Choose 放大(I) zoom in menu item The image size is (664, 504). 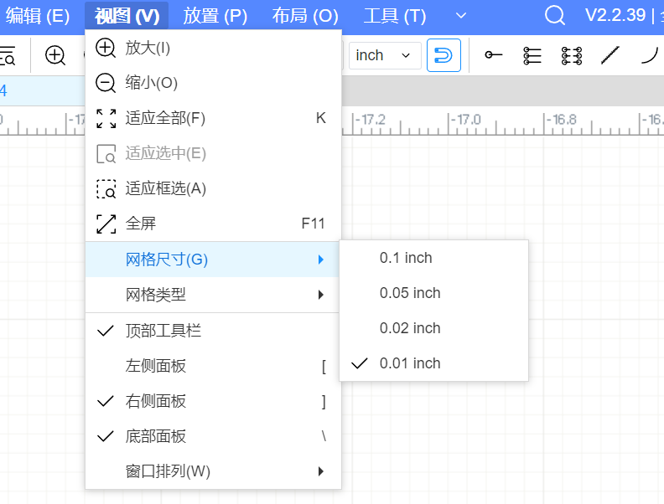[213, 48]
